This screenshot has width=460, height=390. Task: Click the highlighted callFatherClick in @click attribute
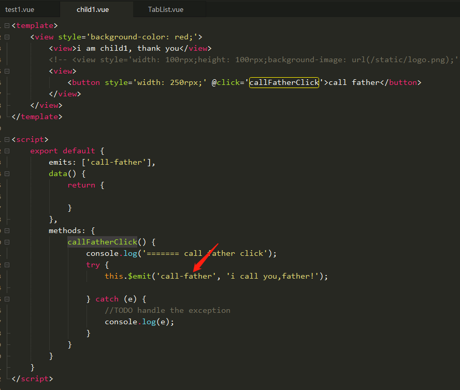284,82
